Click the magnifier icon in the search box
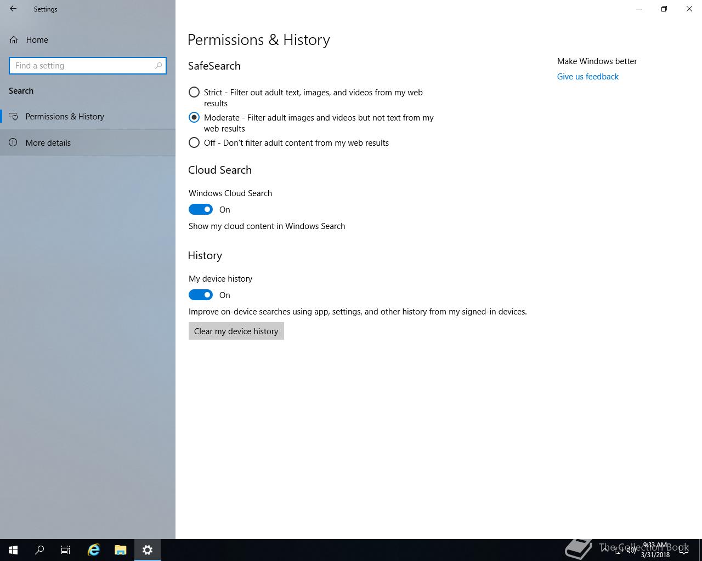702x561 pixels. coord(158,66)
